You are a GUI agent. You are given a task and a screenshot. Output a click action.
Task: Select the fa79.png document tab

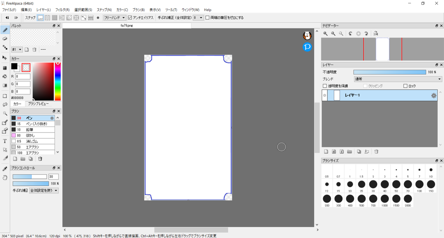tap(127, 26)
